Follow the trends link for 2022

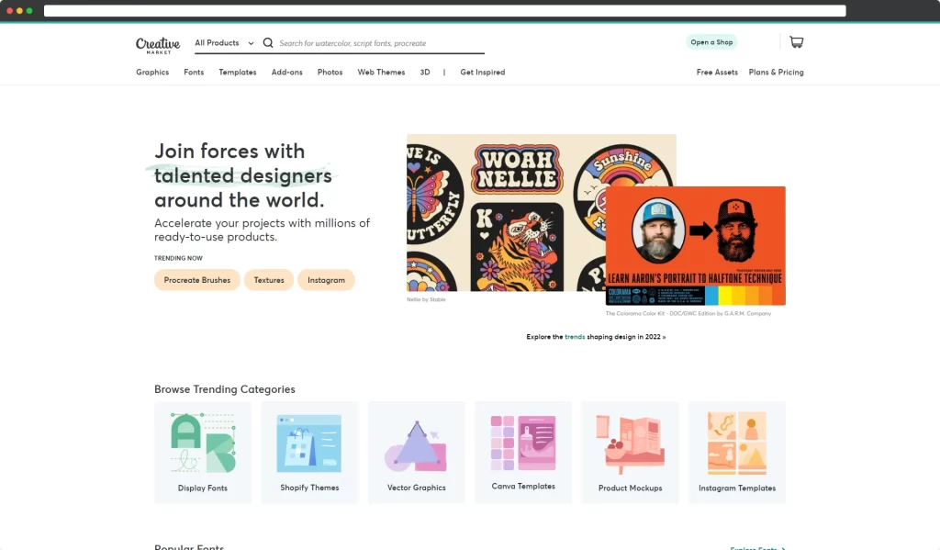[575, 337]
